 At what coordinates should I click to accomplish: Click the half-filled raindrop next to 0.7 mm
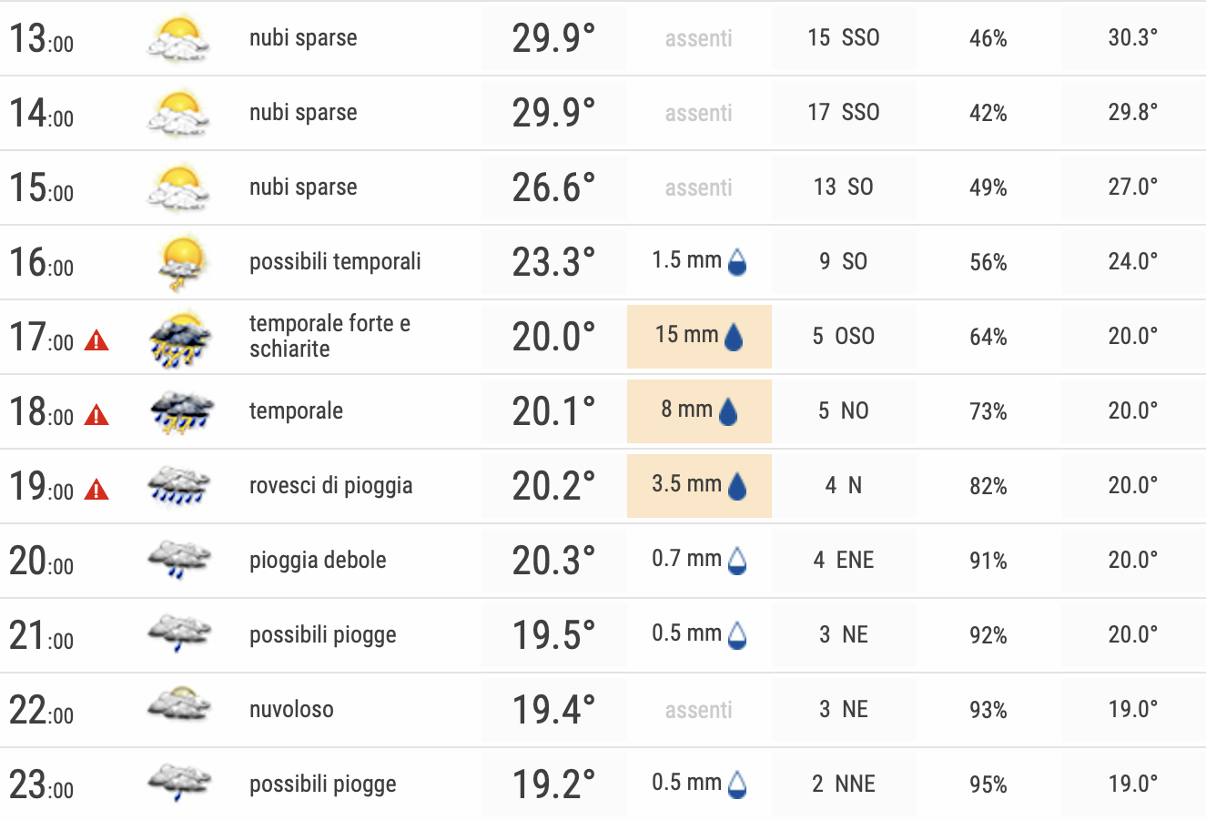737,561
